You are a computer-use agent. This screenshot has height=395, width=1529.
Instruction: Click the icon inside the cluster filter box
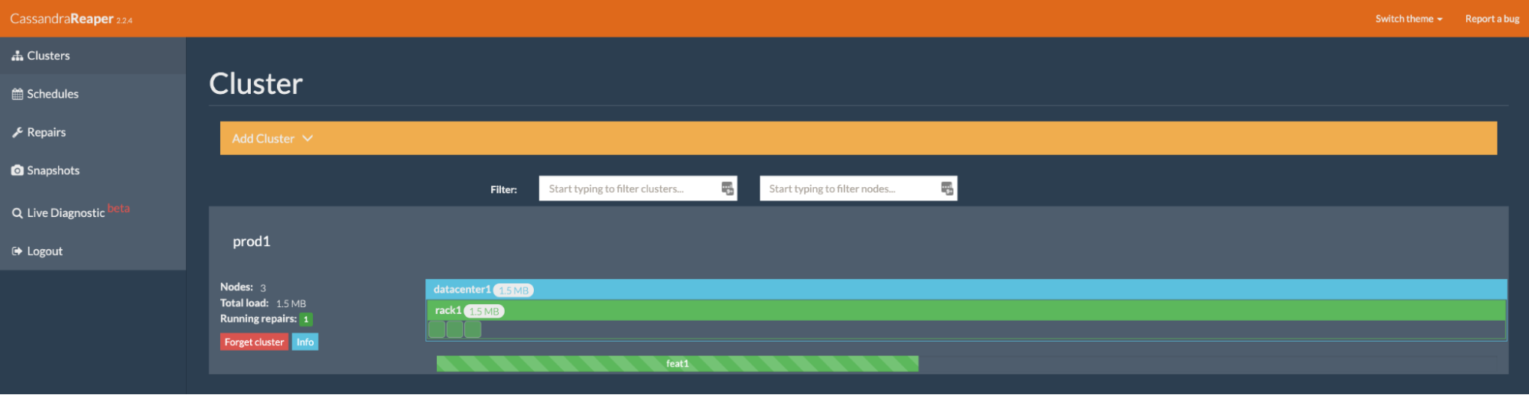[727, 189]
